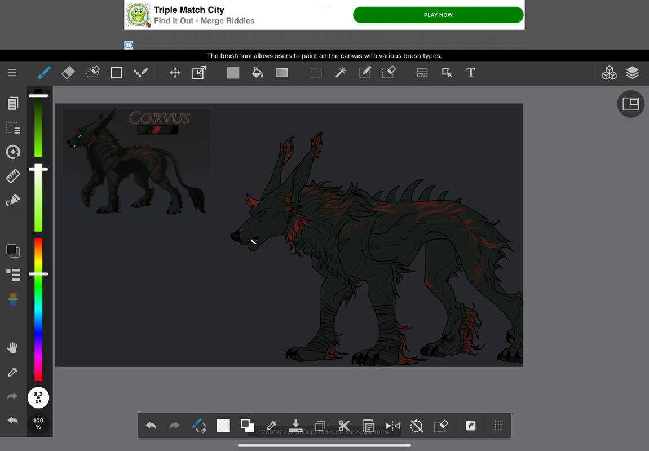Screen dimensions: 649x451
Task: Open the Layers panel
Action: click(633, 73)
